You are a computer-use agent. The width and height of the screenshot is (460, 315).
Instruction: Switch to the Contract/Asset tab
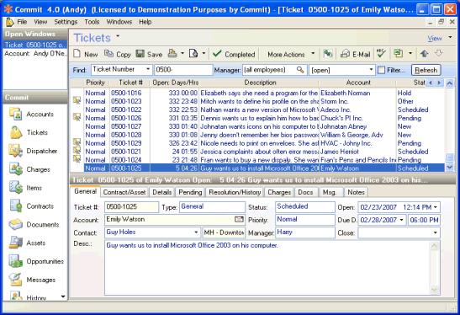124,192
